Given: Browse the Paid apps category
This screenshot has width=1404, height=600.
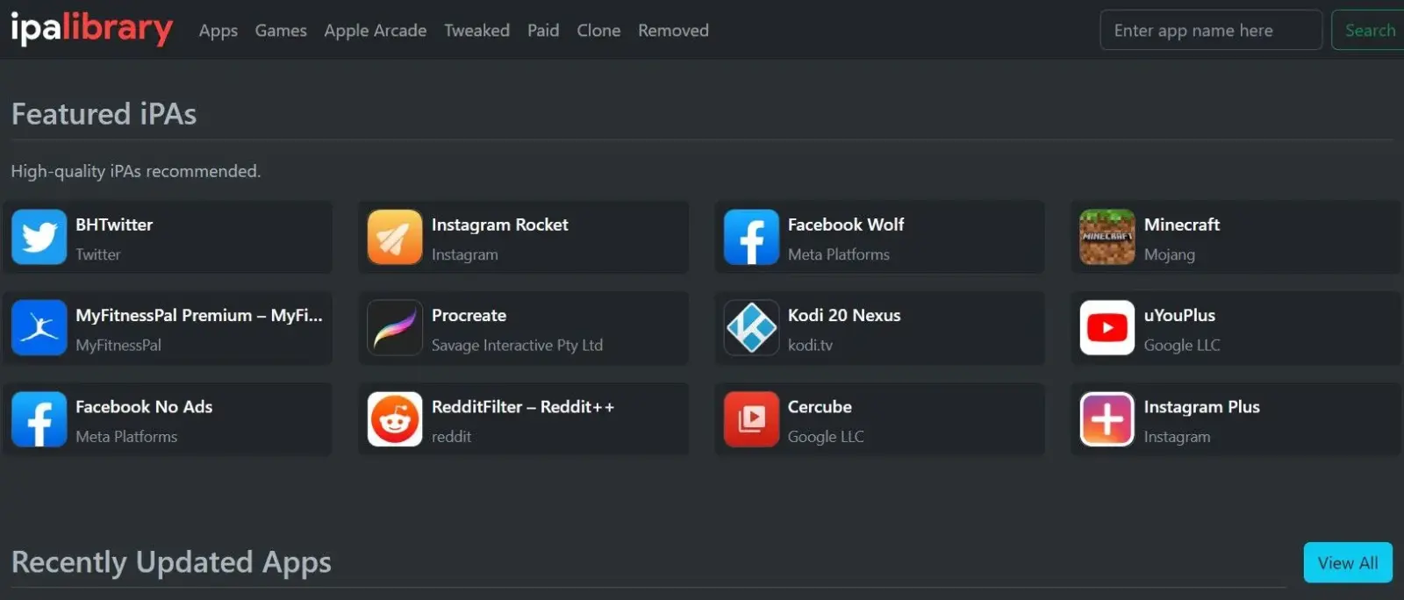Looking at the screenshot, I should [543, 31].
